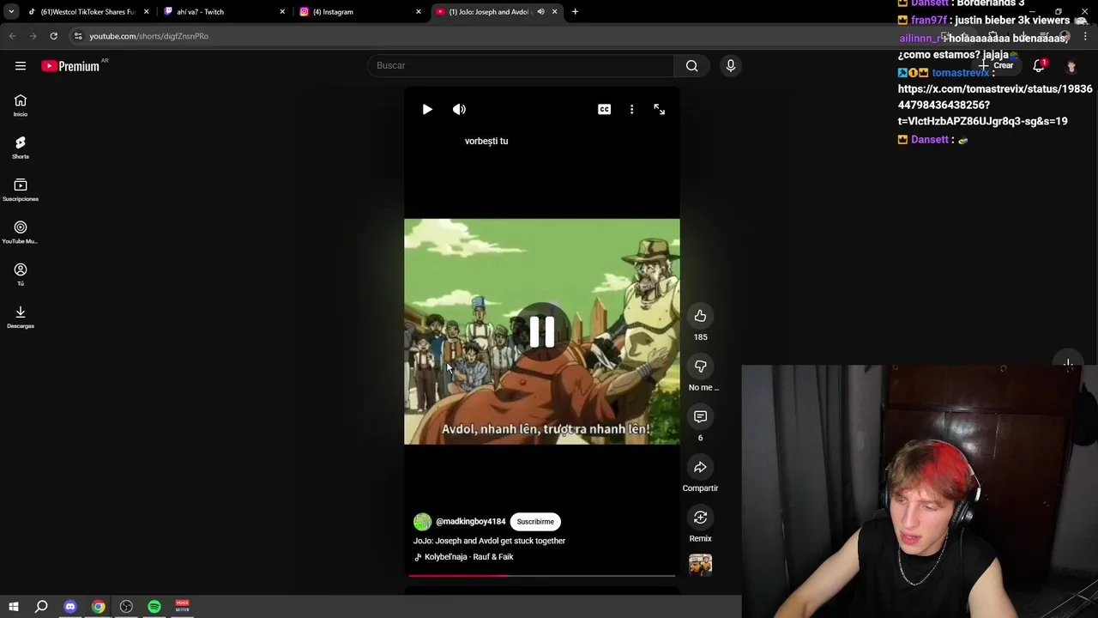Close the Twitch tab

pyautogui.click(x=281, y=12)
